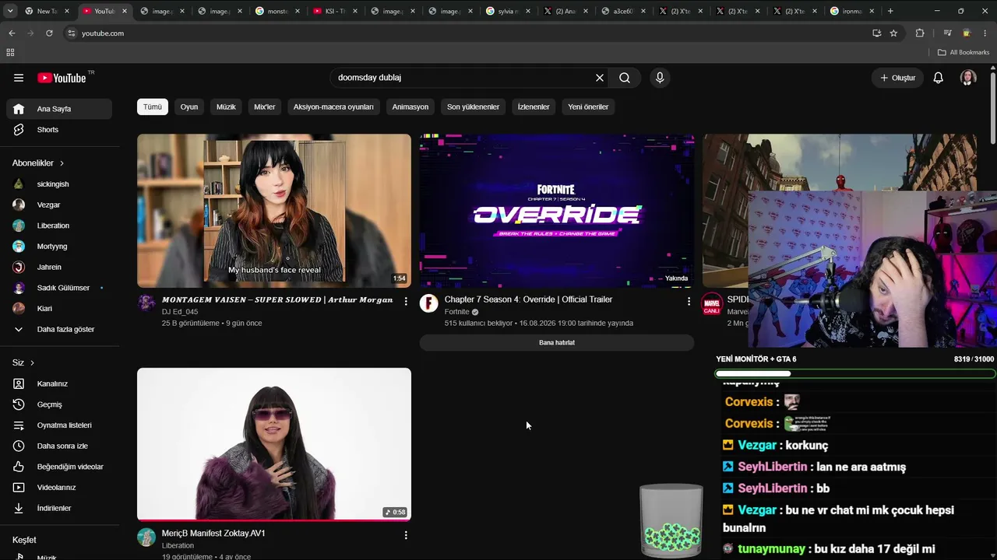Select the İzlenenler filter chip
The image size is (997, 560).
point(534,107)
